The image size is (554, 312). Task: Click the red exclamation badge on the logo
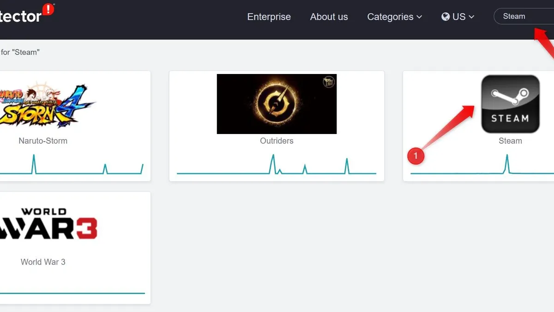[x=48, y=9]
